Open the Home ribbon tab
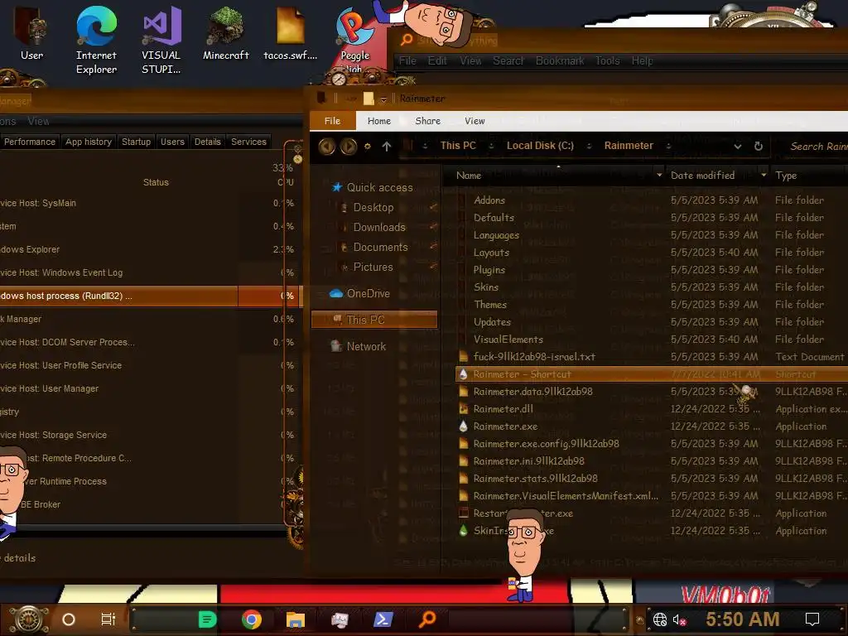The image size is (848, 636). coord(379,121)
